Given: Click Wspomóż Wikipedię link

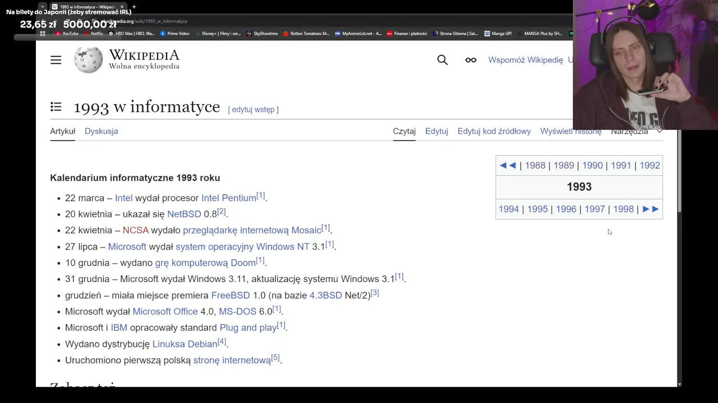Looking at the screenshot, I should pyautogui.click(x=526, y=60).
